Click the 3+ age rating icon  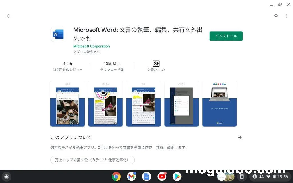pyautogui.click(x=156, y=63)
